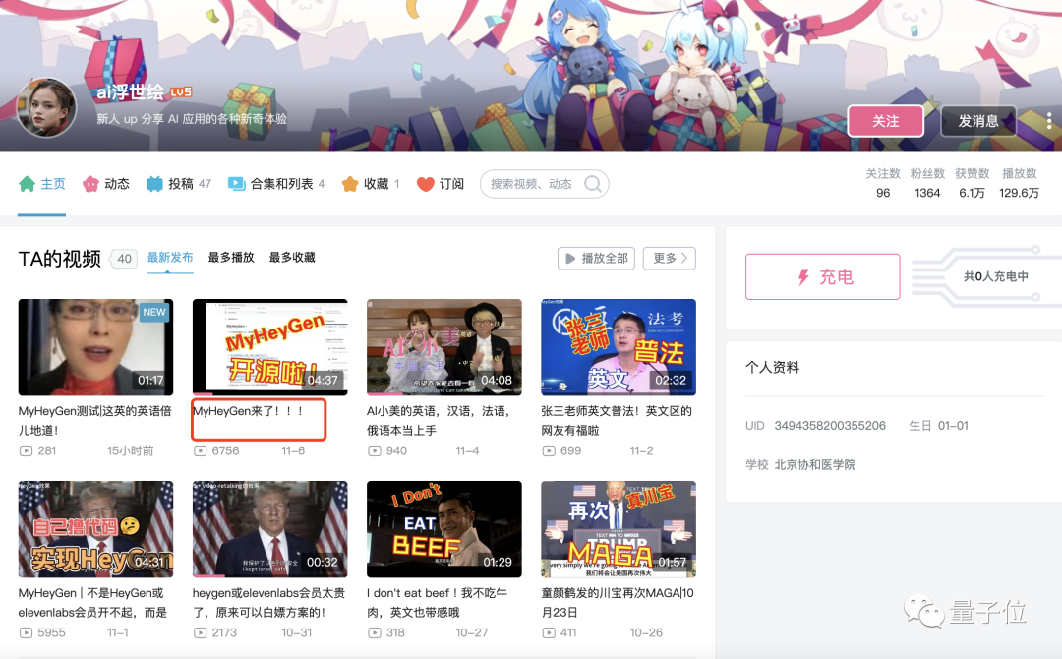Open the 主页 home tab

click(x=42, y=184)
